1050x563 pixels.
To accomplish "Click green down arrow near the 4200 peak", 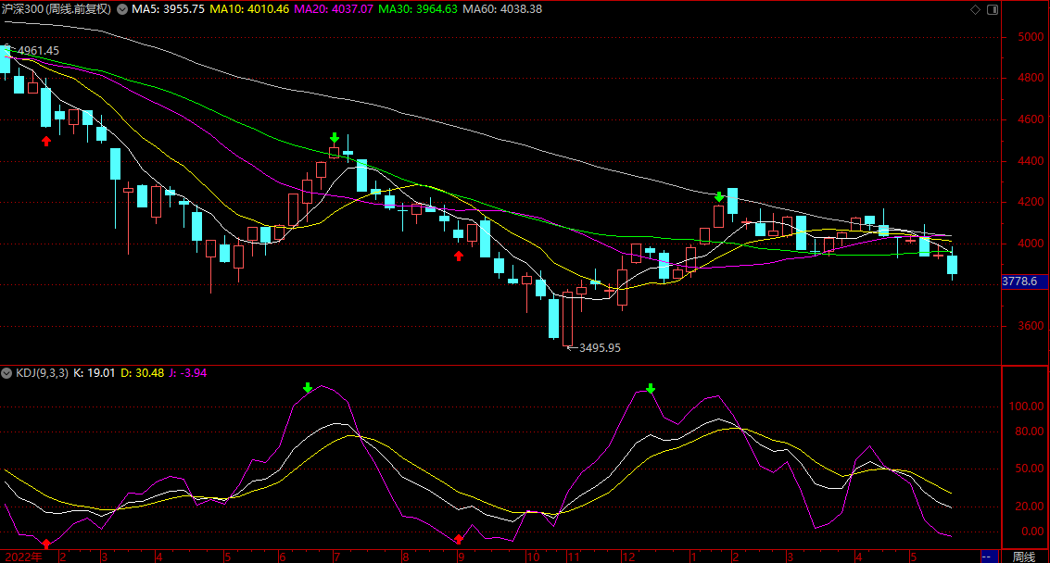I will 719,196.
